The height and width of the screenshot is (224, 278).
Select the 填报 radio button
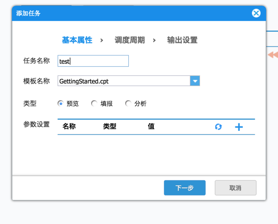pos(94,103)
